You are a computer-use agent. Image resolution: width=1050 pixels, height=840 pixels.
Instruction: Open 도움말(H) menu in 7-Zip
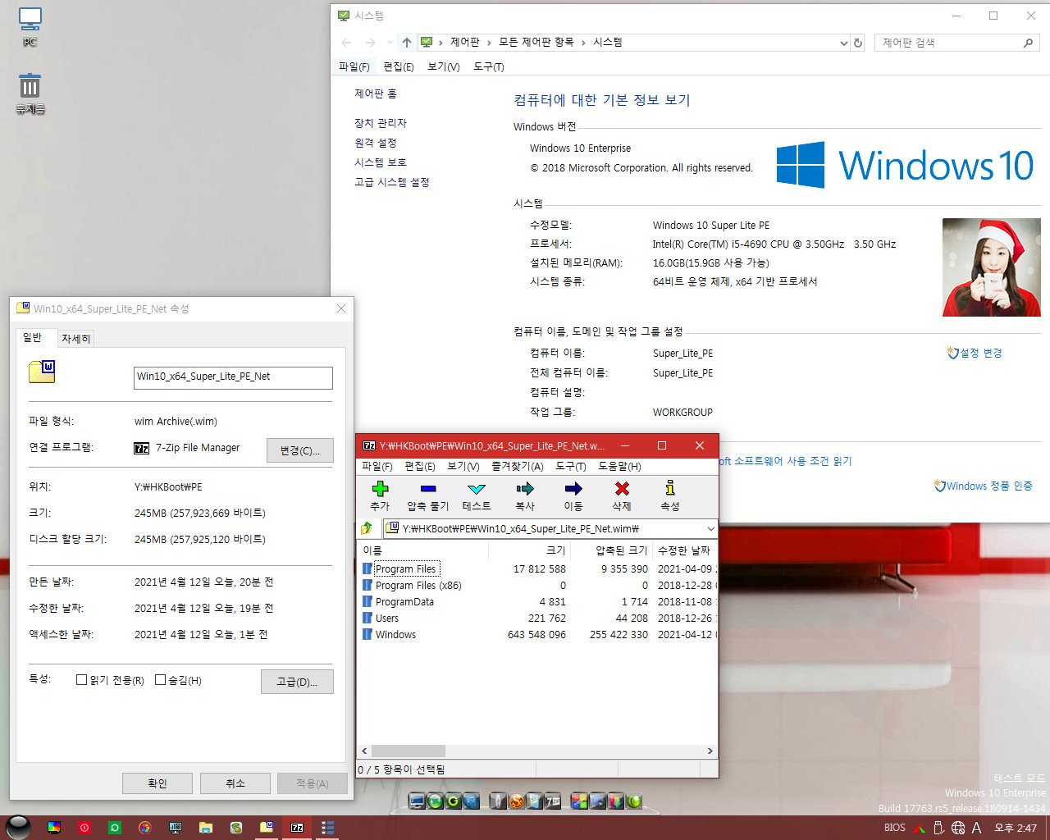pyautogui.click(x=619, y=466)
